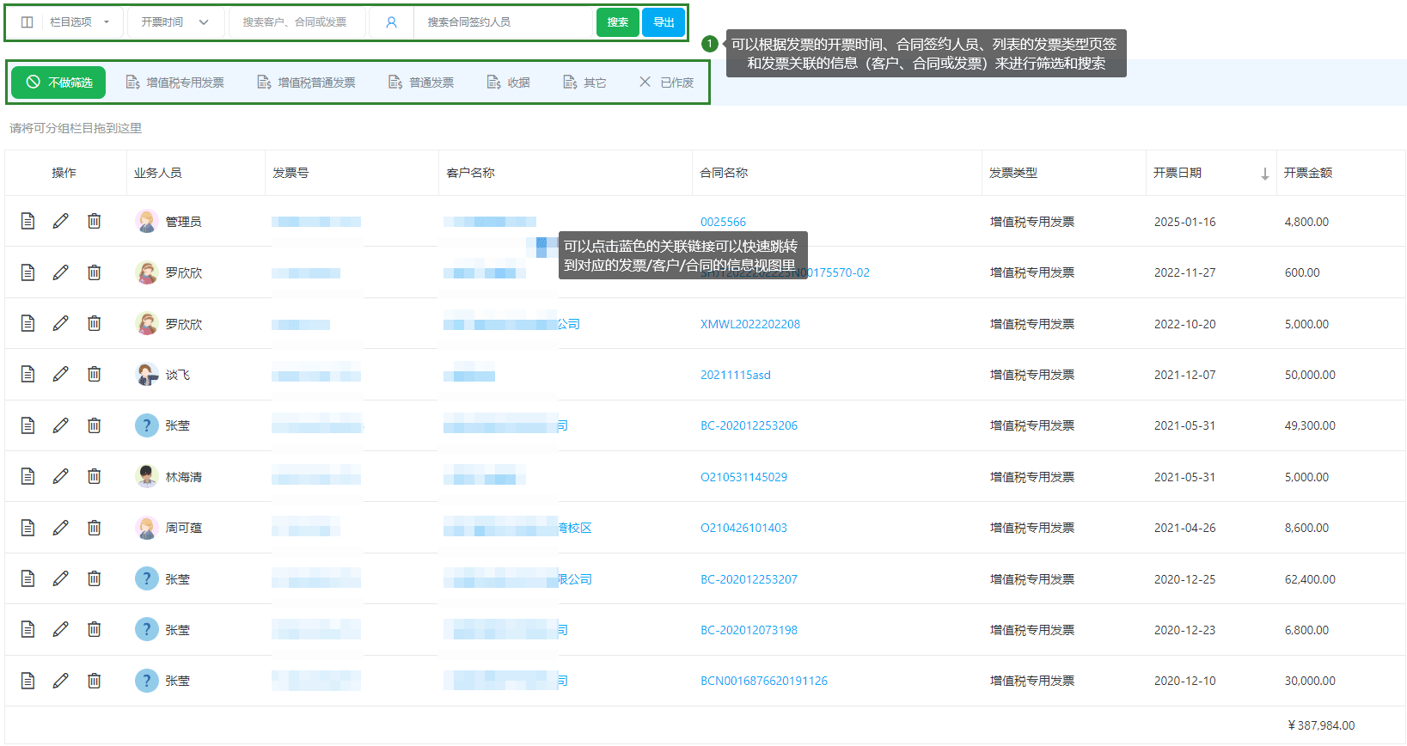Focus the 搜索客户、合同或发票 search field

(x=295, y=22)
